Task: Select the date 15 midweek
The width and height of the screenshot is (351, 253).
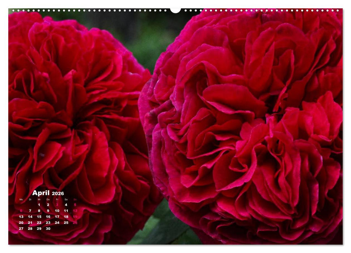Action: coord(39,217)
